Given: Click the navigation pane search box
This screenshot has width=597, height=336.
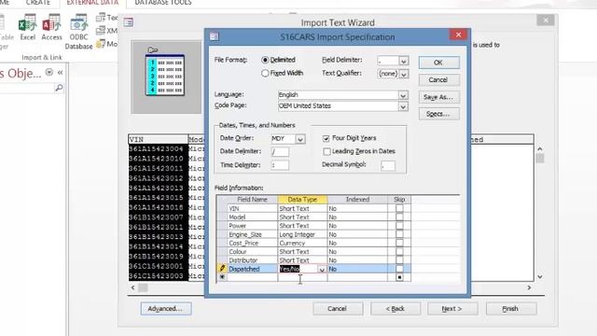Looking at the screenshot, I should 27,88.
